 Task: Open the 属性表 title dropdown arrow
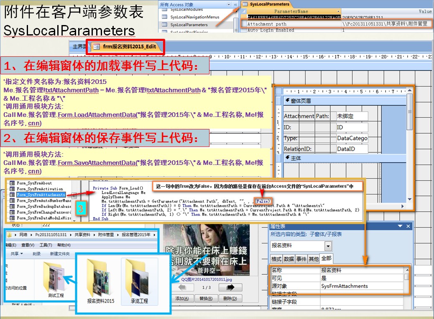coord(400,226)
